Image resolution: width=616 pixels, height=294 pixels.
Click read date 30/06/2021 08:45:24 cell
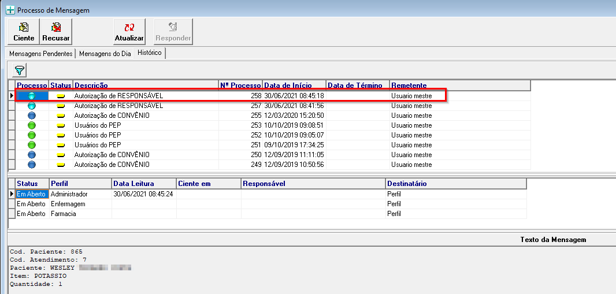point(143,194)
